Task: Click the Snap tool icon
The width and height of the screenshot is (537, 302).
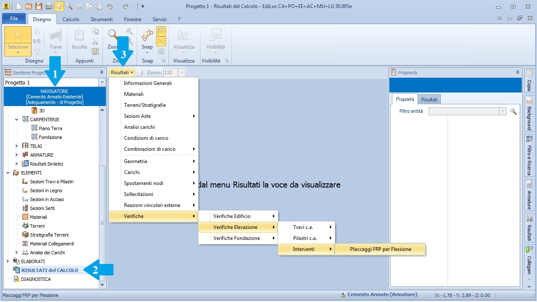Action: coord(147,36)
